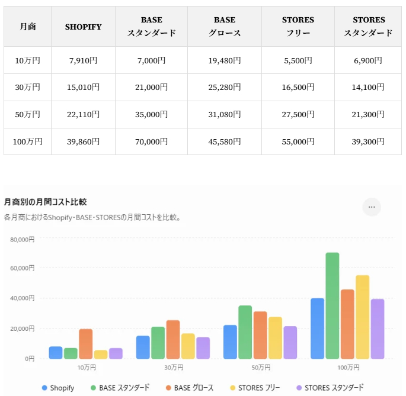Select the 15,010円 cell

[83, 87]
